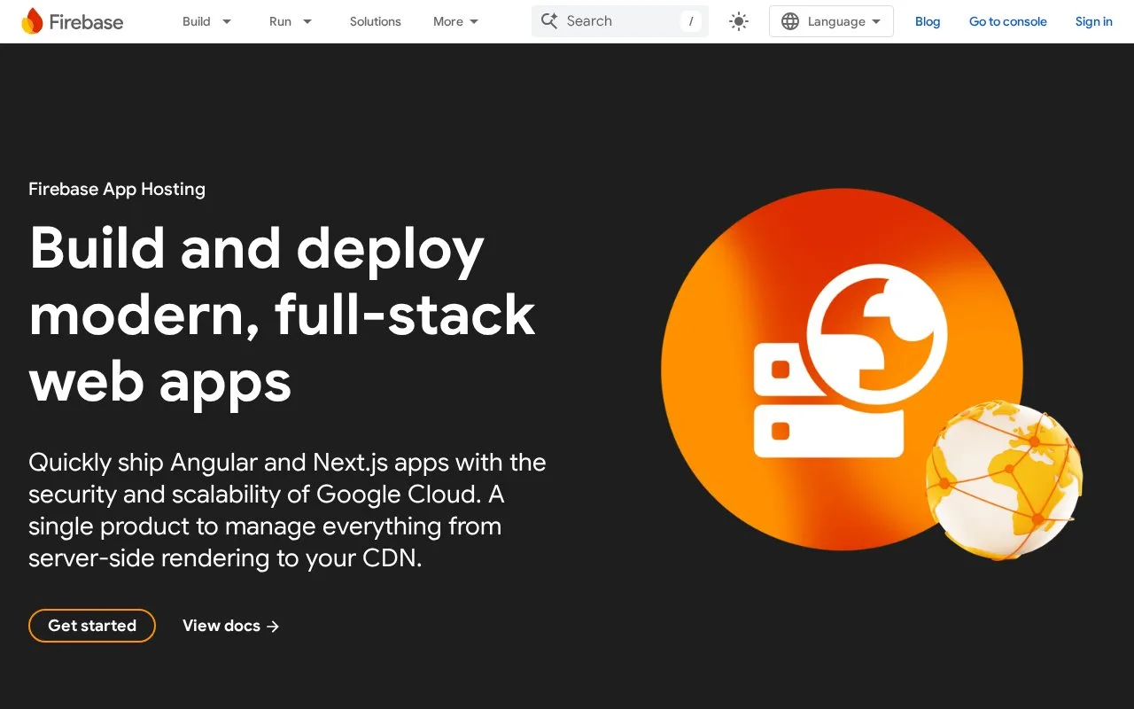Click the Firebase wordmark text

coord(86,22)
